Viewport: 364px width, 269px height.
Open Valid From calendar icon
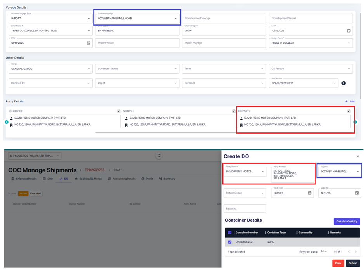pyautogui.click(x=309, y=193)
